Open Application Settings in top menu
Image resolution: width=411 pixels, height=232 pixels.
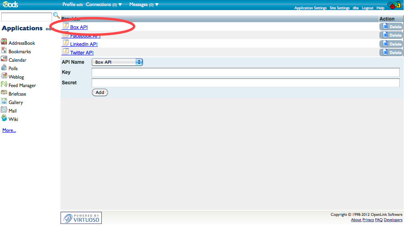pos(310,8)
